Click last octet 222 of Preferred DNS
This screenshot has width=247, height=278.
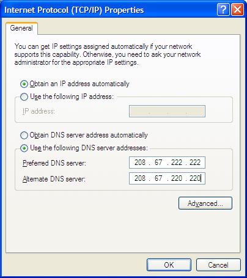[195, 163]
